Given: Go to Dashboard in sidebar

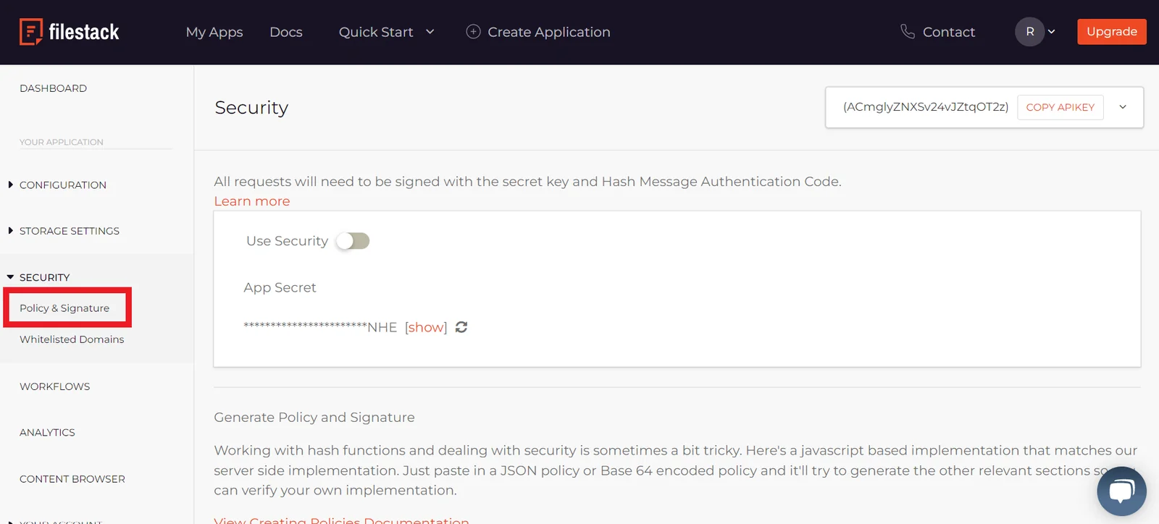Looking at the screenshot, I should tap(53, 88).
